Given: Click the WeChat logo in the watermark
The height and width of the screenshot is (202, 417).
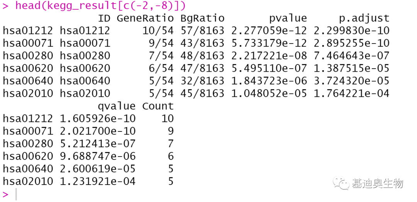Looking at the screenshot, I should point(342,183).
